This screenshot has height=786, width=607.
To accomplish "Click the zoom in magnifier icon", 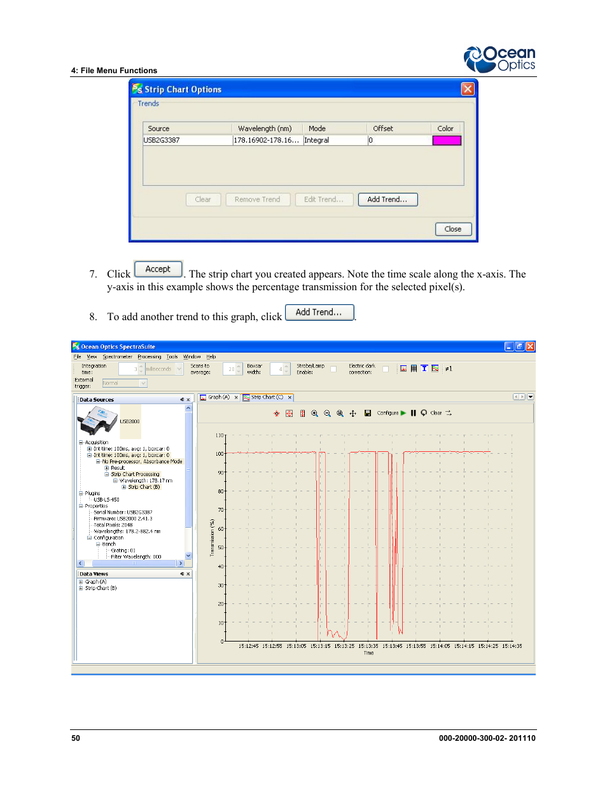I will click(314, 413).
